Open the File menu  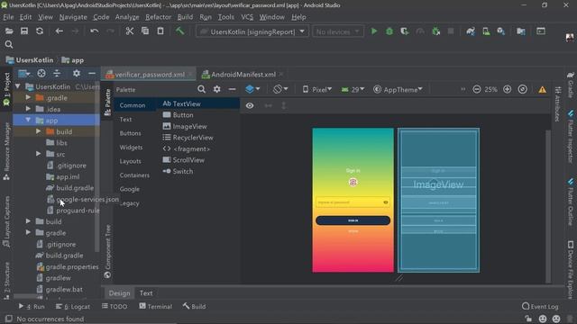point(8,17)
